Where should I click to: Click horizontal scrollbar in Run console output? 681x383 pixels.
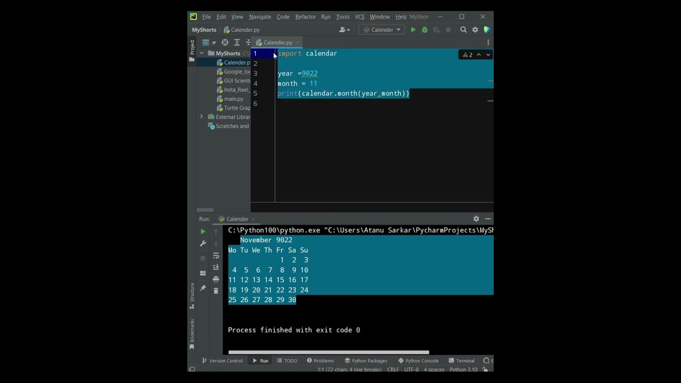point(328,352)
